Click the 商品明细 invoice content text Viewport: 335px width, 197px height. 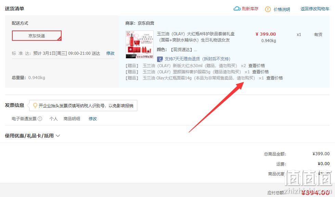[x=72, y=119]
